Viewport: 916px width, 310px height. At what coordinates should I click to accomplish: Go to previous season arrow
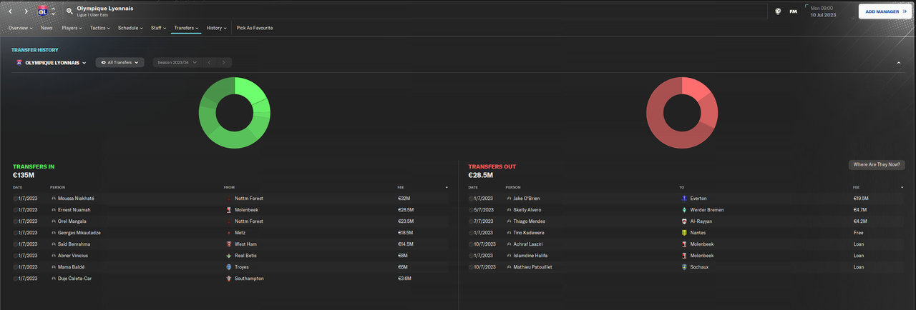(x=209, y=63)
